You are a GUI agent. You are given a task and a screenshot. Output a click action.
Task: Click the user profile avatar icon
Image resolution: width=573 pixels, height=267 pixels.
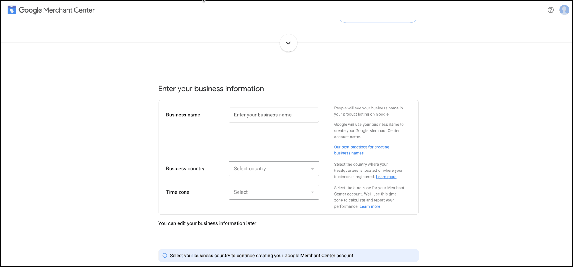click(x=564, y=10)
